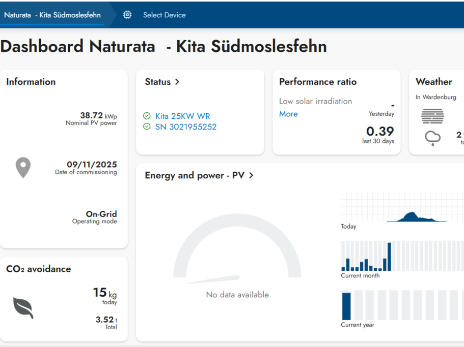Click the PV power gauge dial
This screenshot has width=464, height=347.
pyautogui.click(x=237, y=249)
